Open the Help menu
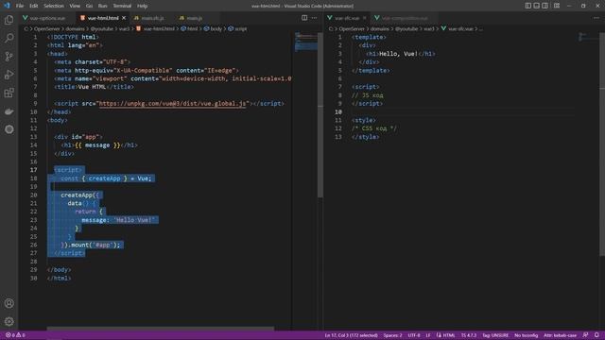The image size is (605, 340). tap(143, 6)
